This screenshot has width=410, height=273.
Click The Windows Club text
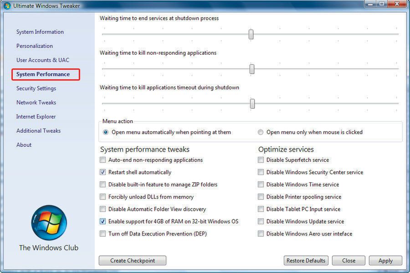pos(49,247)
